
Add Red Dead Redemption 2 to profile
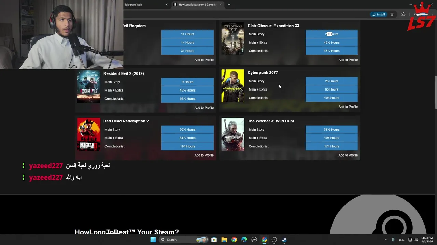pos(204,155)
